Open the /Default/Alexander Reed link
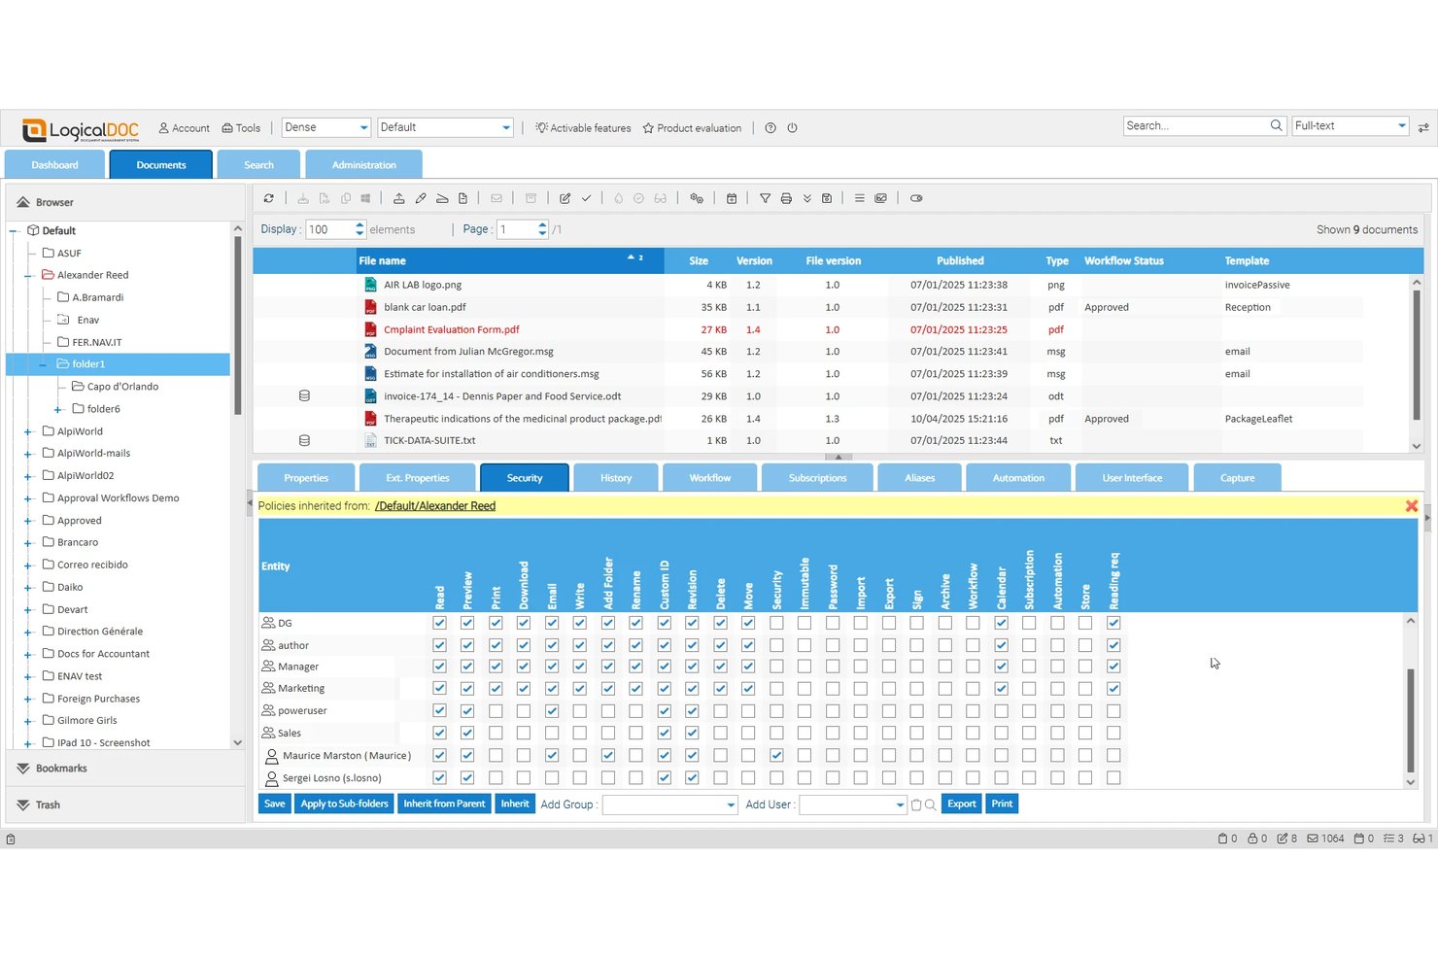 point(435,506)
